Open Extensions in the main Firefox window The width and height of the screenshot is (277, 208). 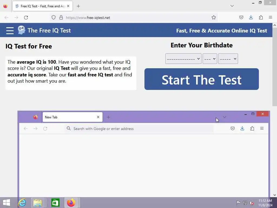[x=261, y=17]
